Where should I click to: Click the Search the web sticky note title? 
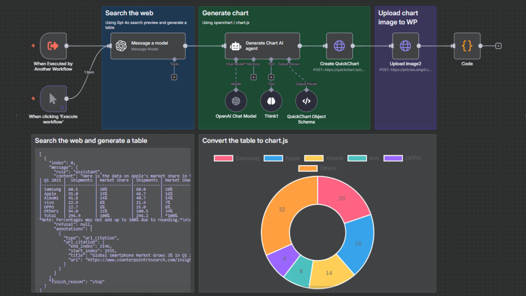point(129,13)
